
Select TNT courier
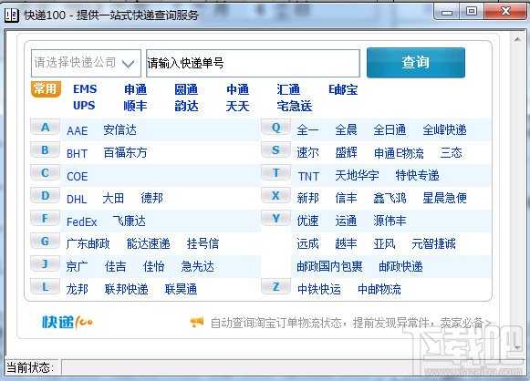click(x=308, y=176)
